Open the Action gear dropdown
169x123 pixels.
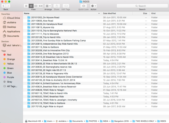pos(93,6)
